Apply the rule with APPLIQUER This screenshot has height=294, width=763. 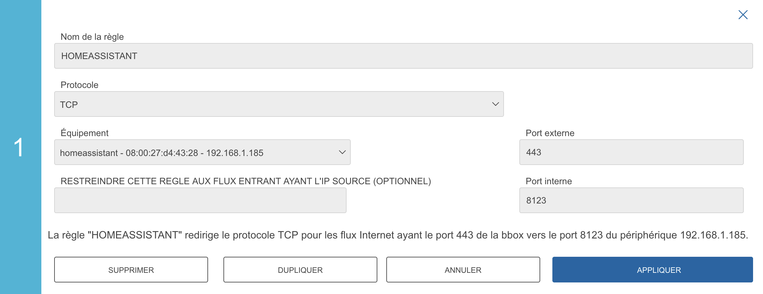pos(652,270)
